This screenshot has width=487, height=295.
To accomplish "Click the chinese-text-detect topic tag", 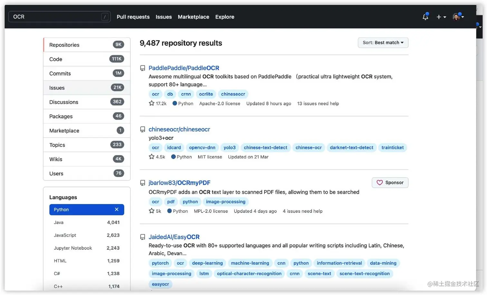I will [265, 148].
